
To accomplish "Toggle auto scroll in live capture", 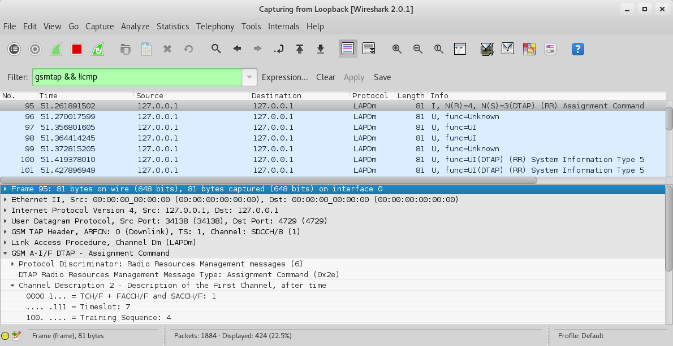I will (369, 49).
